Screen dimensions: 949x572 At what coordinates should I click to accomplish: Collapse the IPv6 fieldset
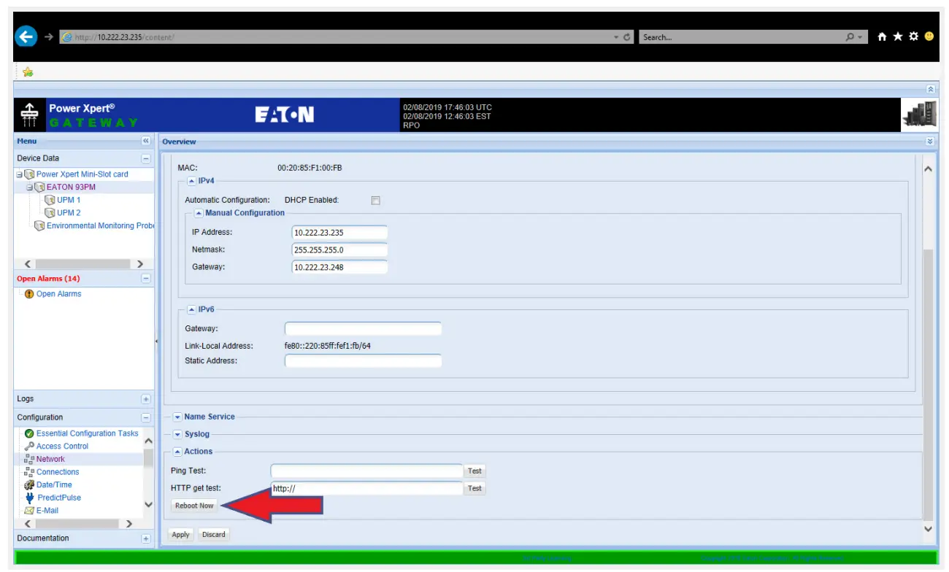191,309
